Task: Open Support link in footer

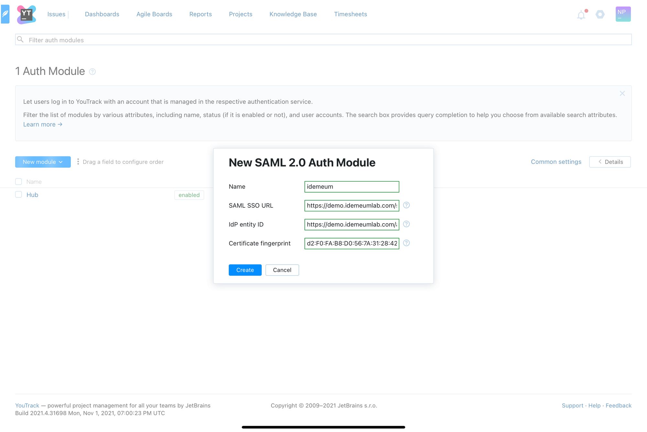Action: click(572, 406)
